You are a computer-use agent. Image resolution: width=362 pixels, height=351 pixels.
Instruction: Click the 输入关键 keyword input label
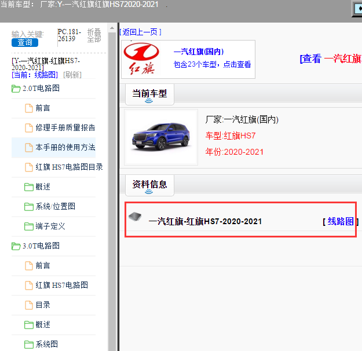27,34
